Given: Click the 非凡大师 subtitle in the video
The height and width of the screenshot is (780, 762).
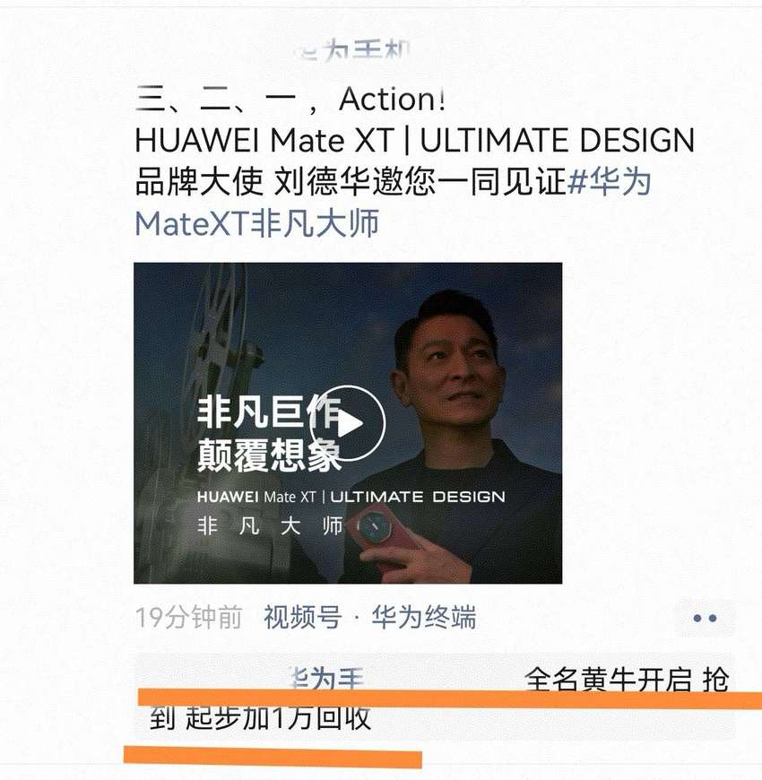Looking at the screenshot, I should (x=270, y=525).
